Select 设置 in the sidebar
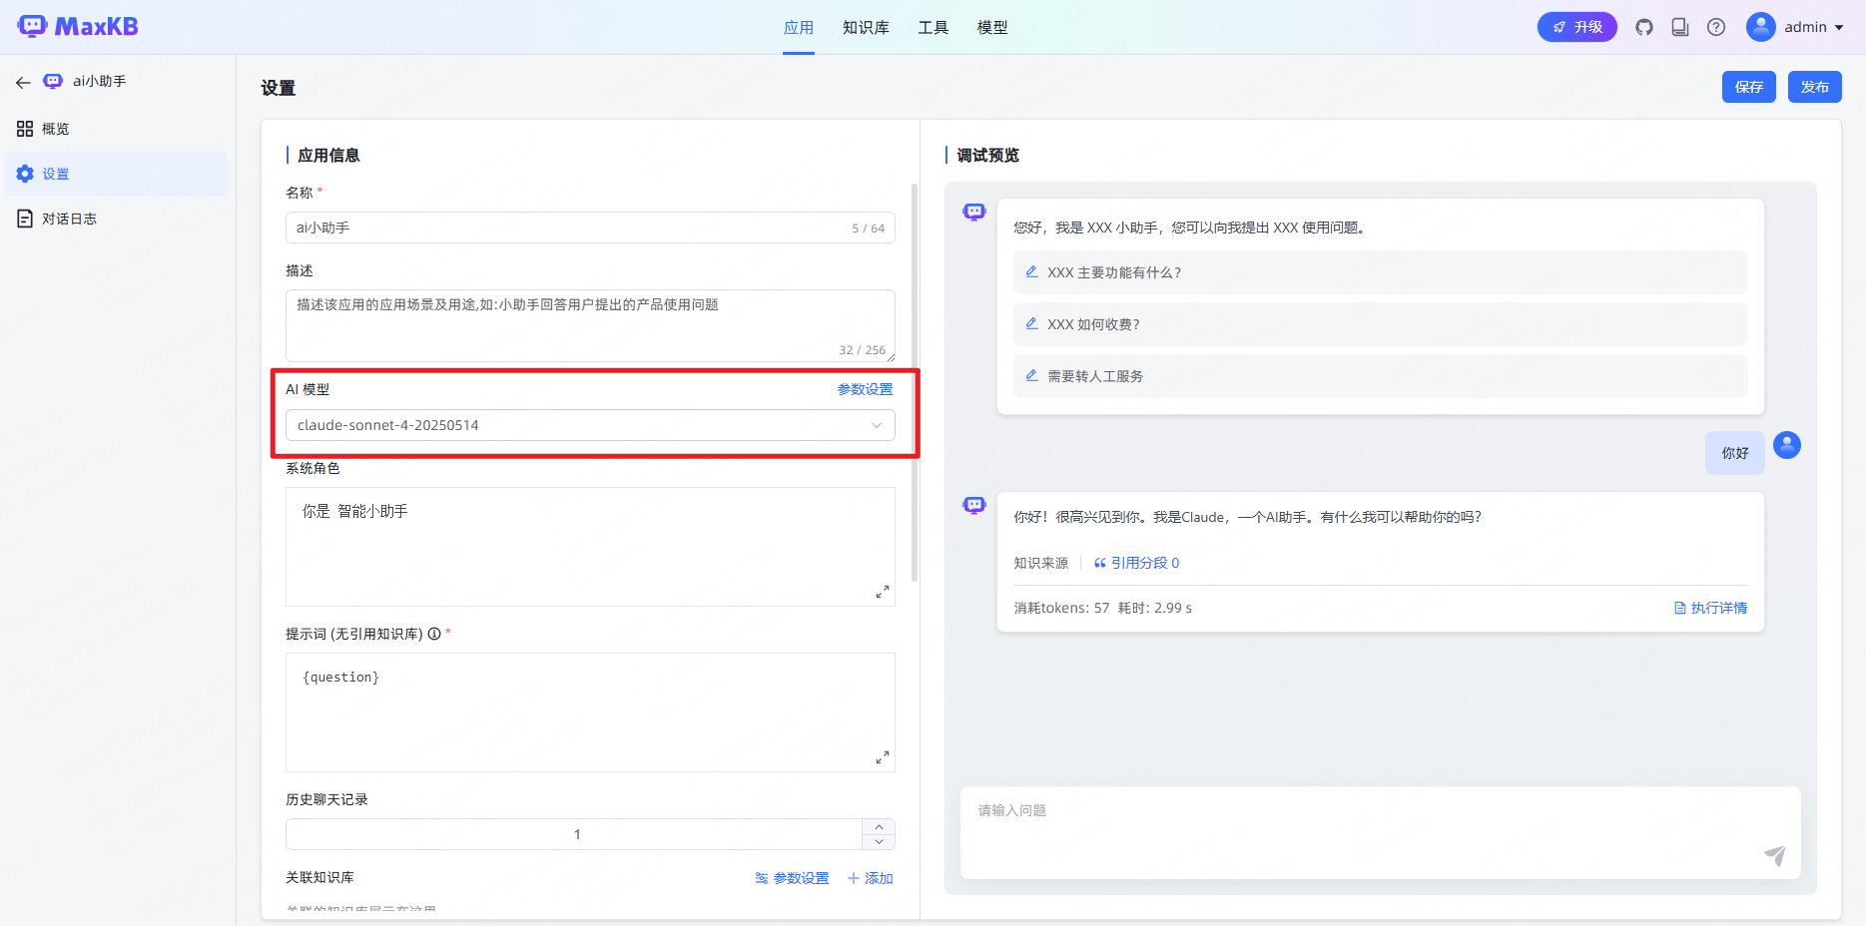This screenshot has width=1866, height=926. coord(117,174)
